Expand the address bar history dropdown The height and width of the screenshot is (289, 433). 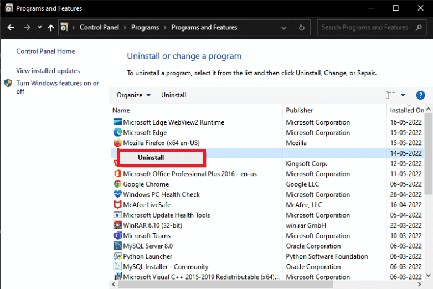(x=283, y=28)
